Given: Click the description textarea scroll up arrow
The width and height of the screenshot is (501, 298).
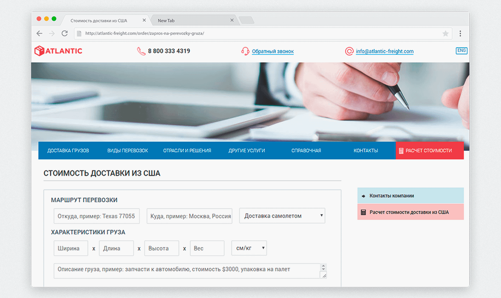Looking at the screenshot, I should [x=323, y=265].
